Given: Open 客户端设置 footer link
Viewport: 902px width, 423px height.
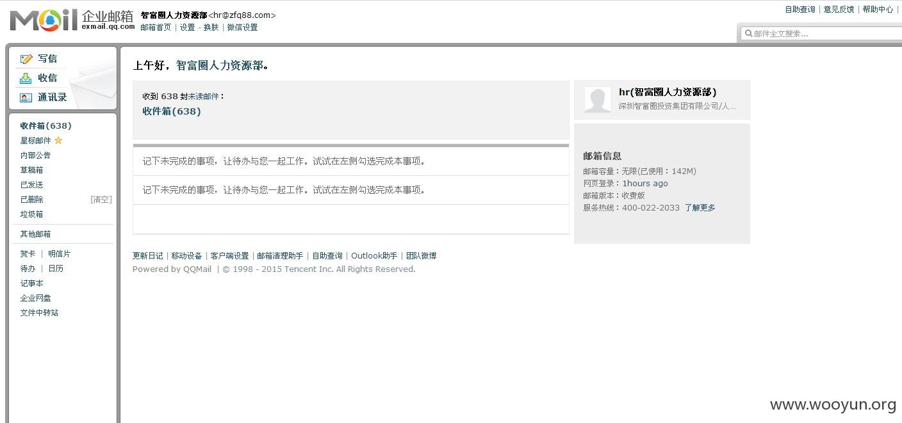Looking at the screenshot, I should point(229,255).
